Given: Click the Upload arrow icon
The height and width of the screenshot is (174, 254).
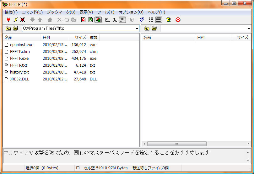Looking at the screenshot, I should (40, 20).
